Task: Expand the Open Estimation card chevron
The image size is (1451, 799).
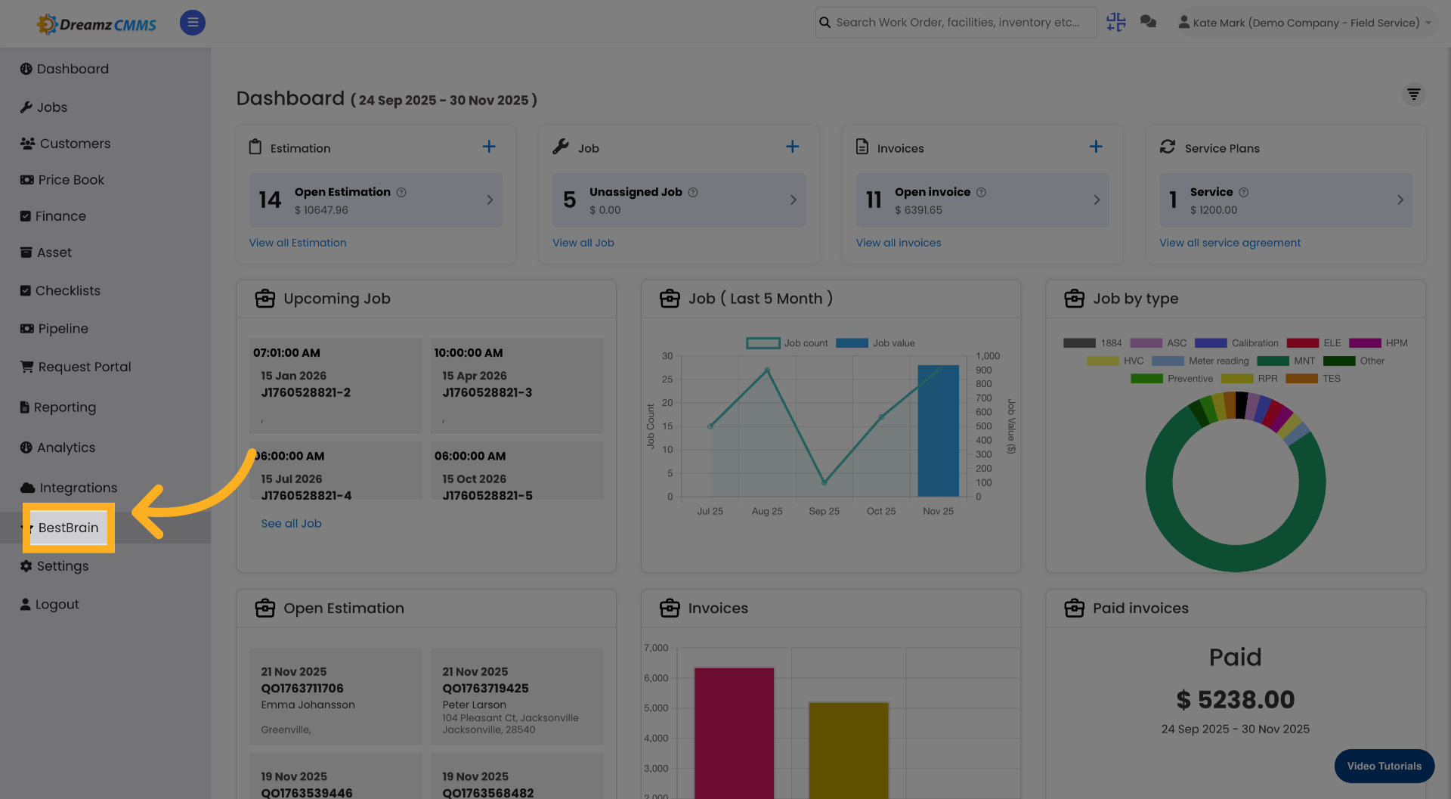Action: [x=490, y=200]
